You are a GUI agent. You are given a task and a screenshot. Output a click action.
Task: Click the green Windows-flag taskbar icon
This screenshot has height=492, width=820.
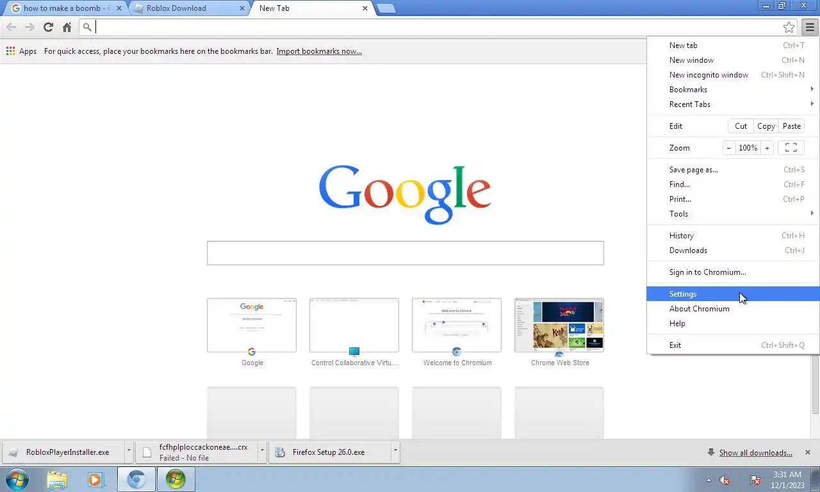pyautogui.click(x=176, y=479)
